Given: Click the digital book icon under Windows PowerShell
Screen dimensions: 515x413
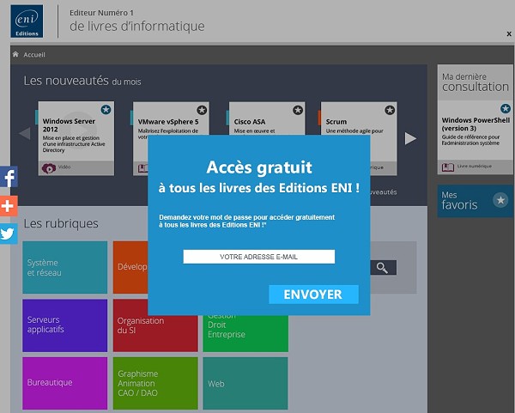Looking at the screenshot, I should [447, 167].
